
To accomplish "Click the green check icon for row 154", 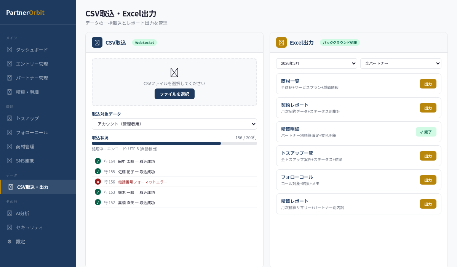I will [98, 161].
